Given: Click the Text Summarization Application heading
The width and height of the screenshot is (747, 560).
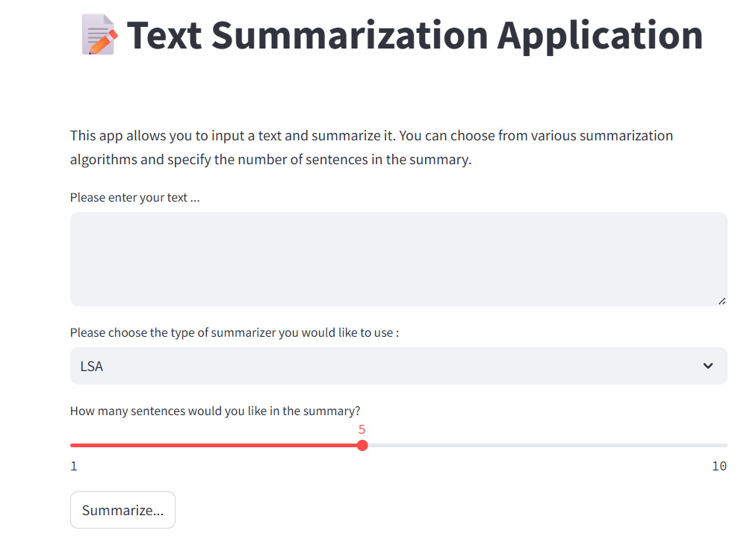Looking at the screenshot, I should pos(392,35).
